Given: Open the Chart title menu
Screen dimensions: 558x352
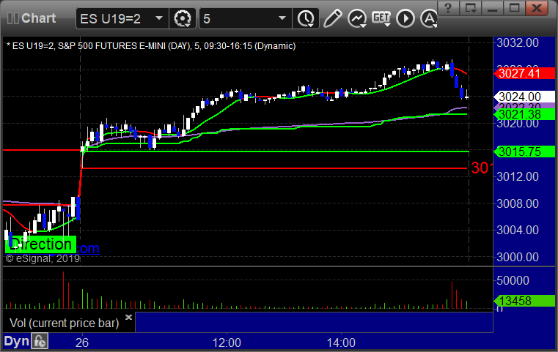Looking at the screenshot, I should (x=38, y=18).
